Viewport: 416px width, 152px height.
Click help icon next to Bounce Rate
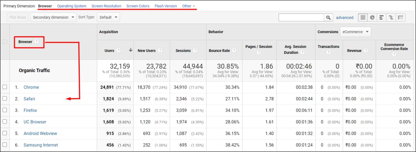point(234,50)
